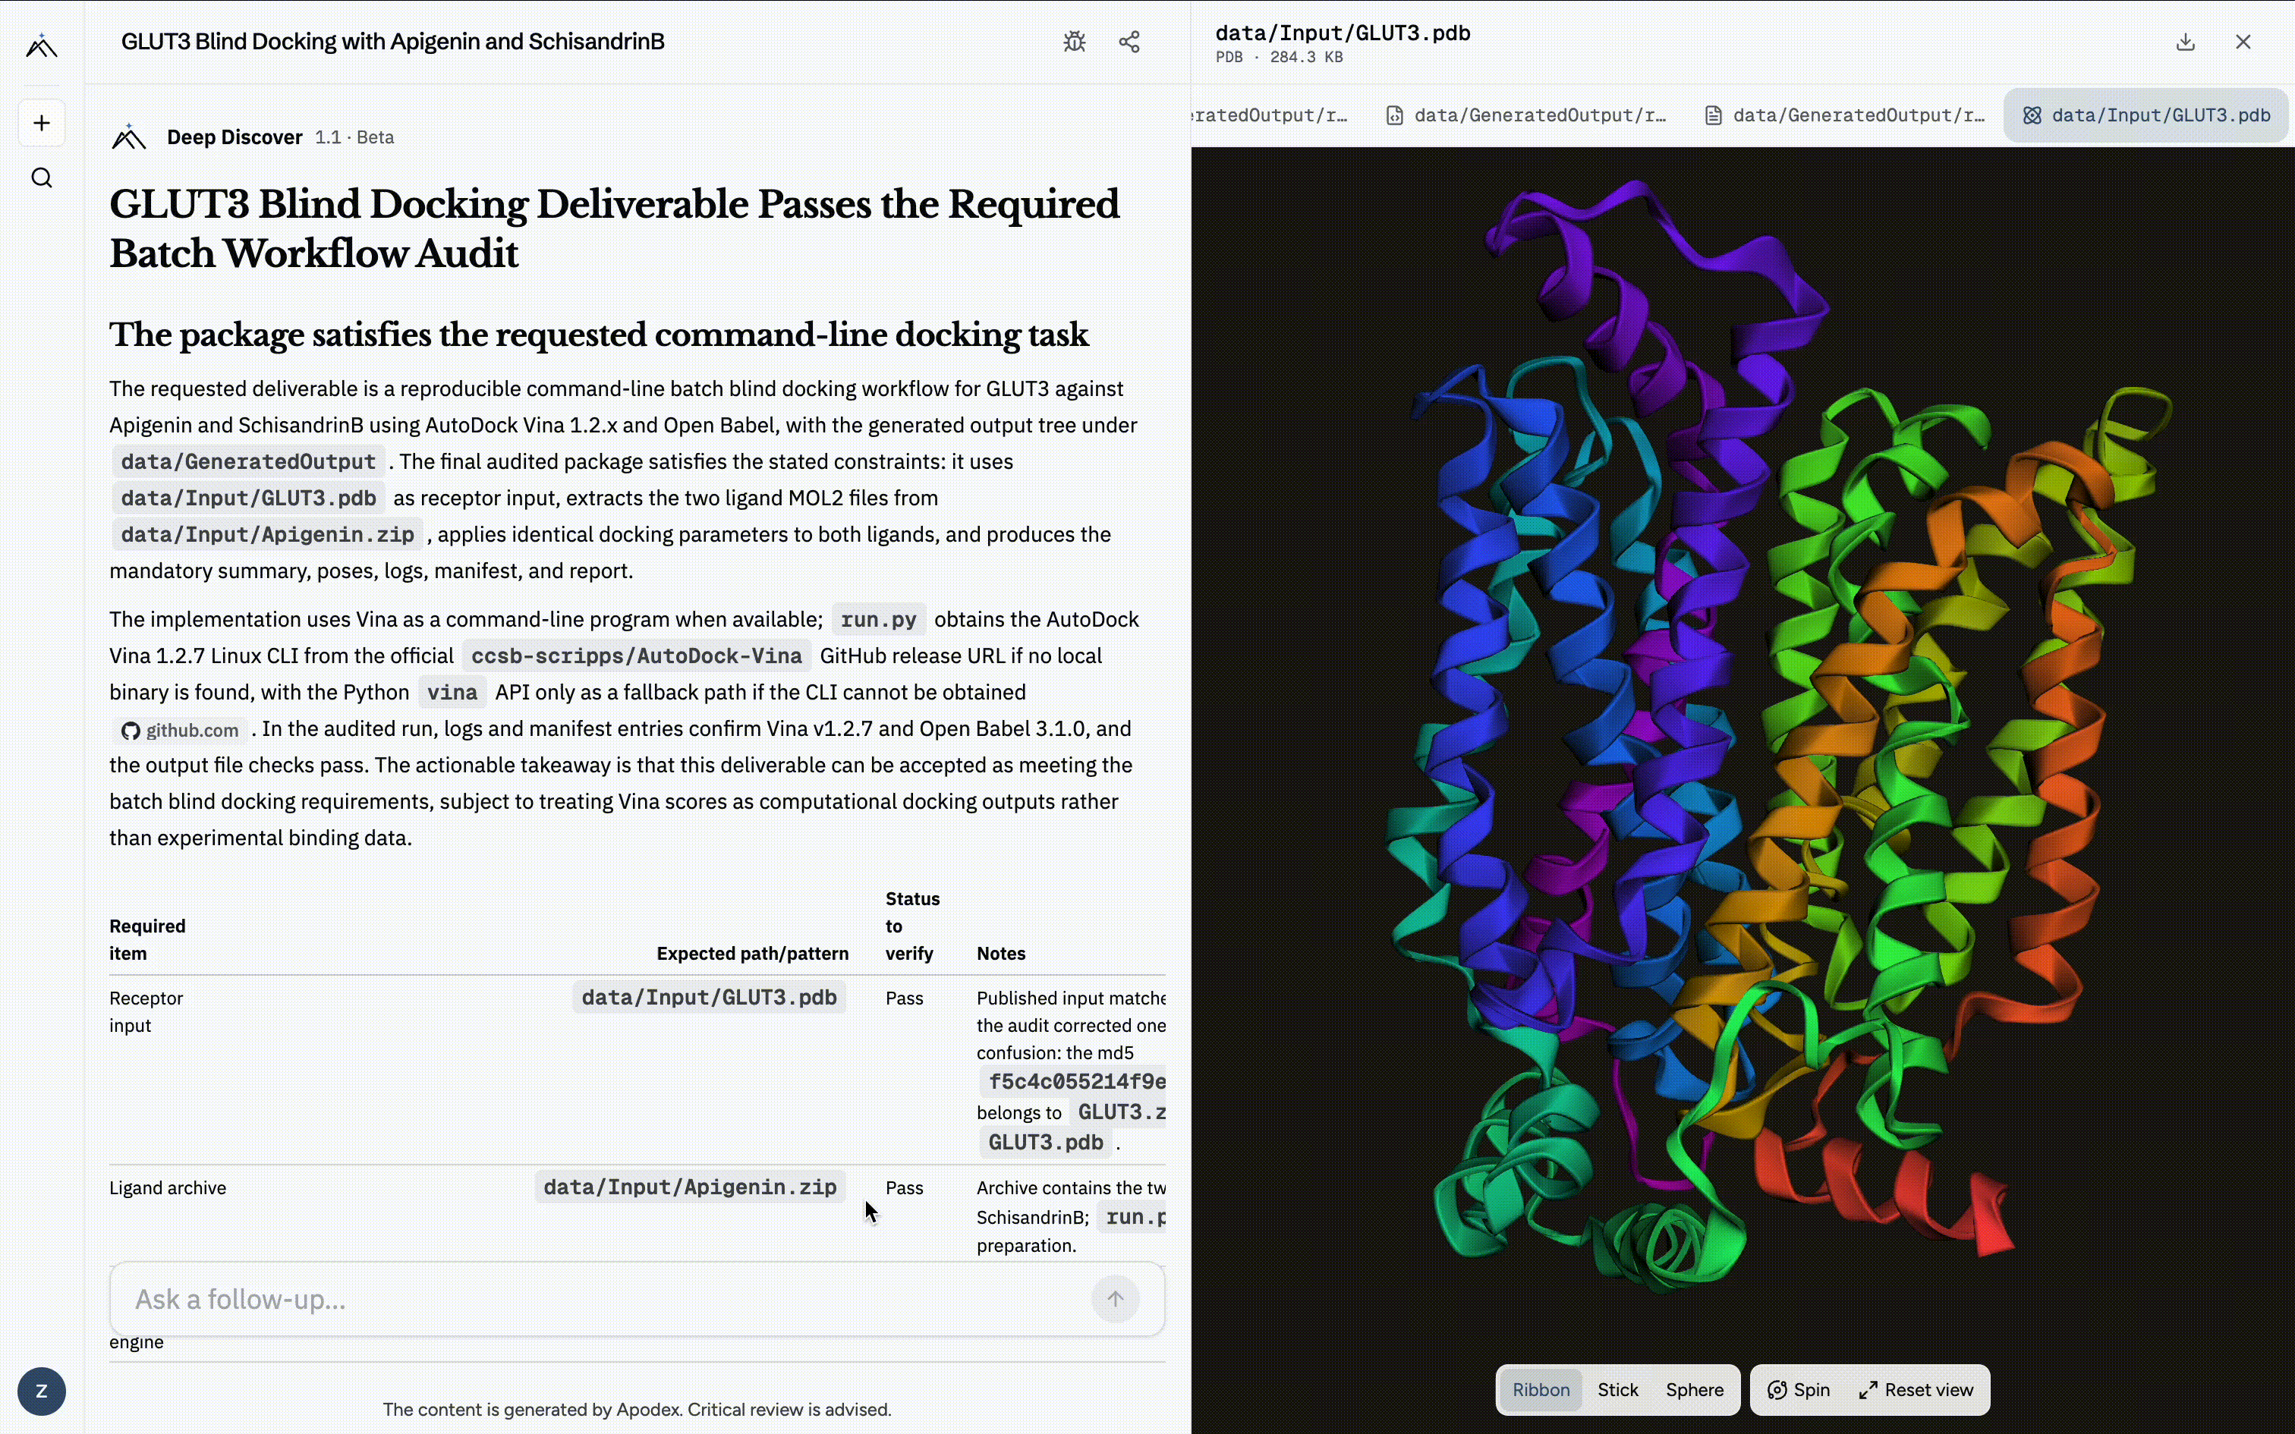Click the run.py inline code in paragraph
The width and height of the screenshot is (2295, 1434).
pyautogui.click(x=879, y=621)
